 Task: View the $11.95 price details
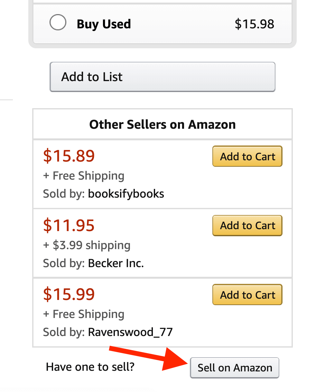69,225
